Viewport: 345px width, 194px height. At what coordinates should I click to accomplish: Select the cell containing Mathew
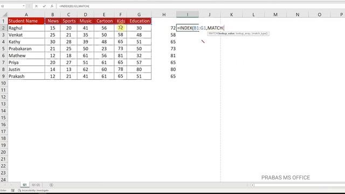pyautogui.click(x=26, y=56)
